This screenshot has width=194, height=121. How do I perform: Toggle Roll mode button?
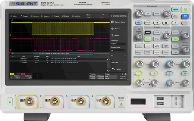[148, 14]
